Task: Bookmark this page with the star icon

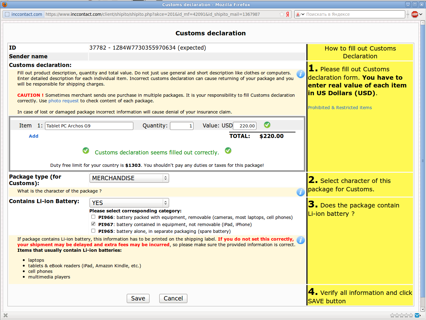Action: click(x=282, y=14)
